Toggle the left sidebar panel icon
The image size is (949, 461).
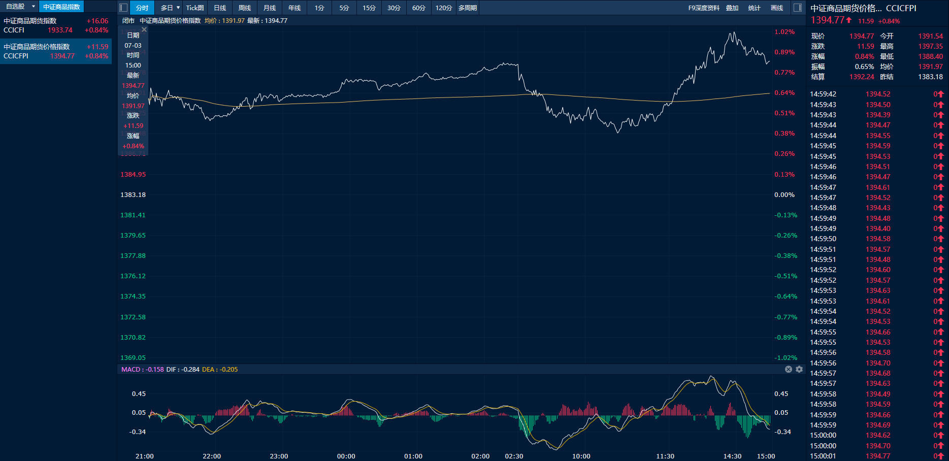point(123,8)
